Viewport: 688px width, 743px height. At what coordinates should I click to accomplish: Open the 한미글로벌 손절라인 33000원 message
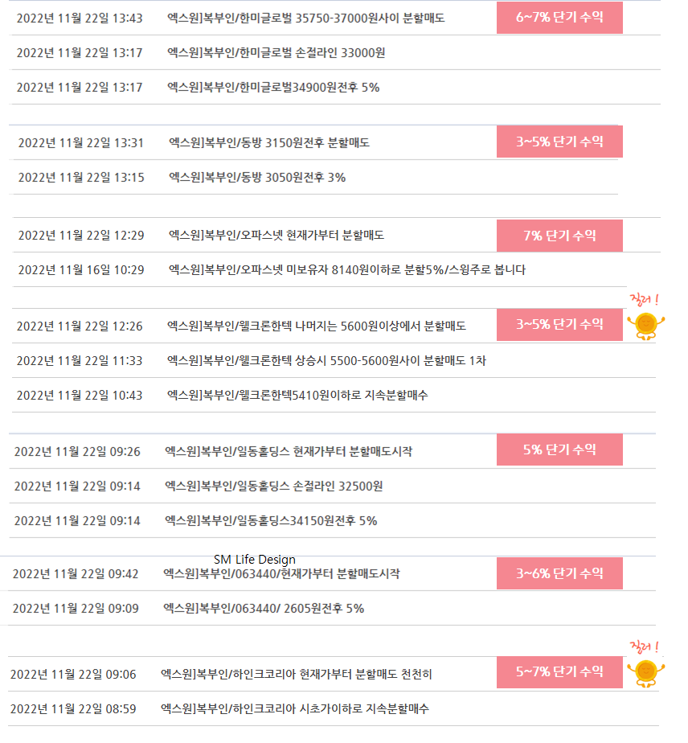point(276,52)
